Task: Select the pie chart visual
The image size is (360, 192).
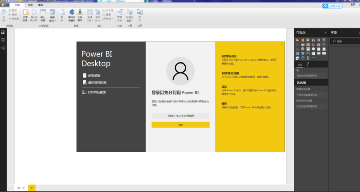Action: [x=303, y=49]
